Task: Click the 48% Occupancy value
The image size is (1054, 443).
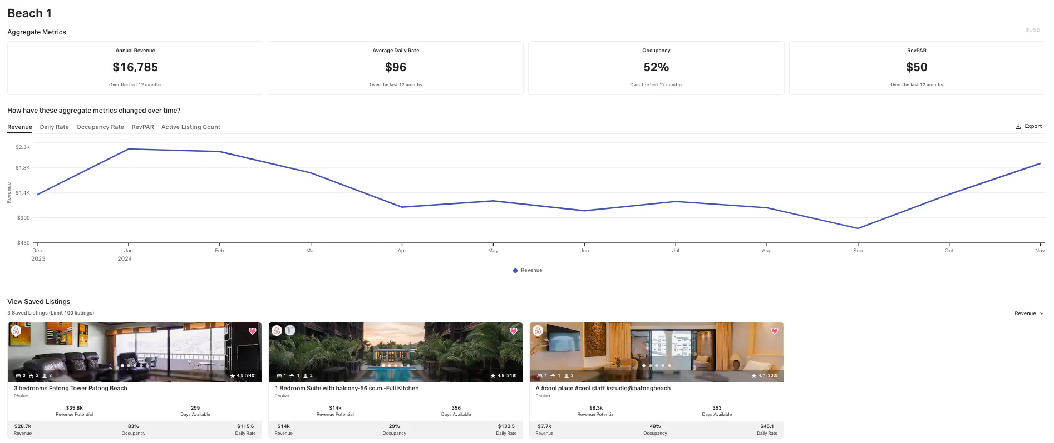Action: (656, 426)
